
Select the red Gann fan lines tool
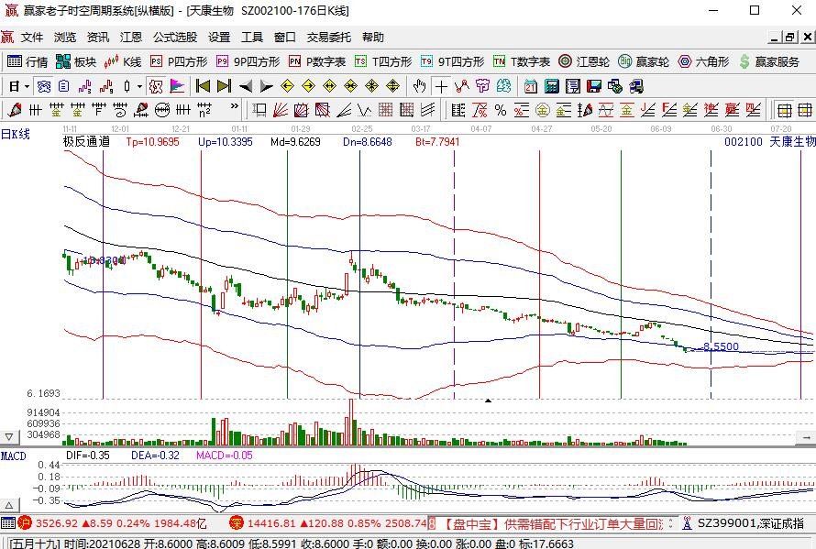[281, 110]
